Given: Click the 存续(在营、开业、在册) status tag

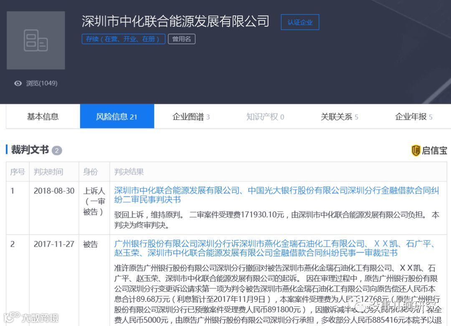Looking at the screenshot, I should (x=123, y=39).
